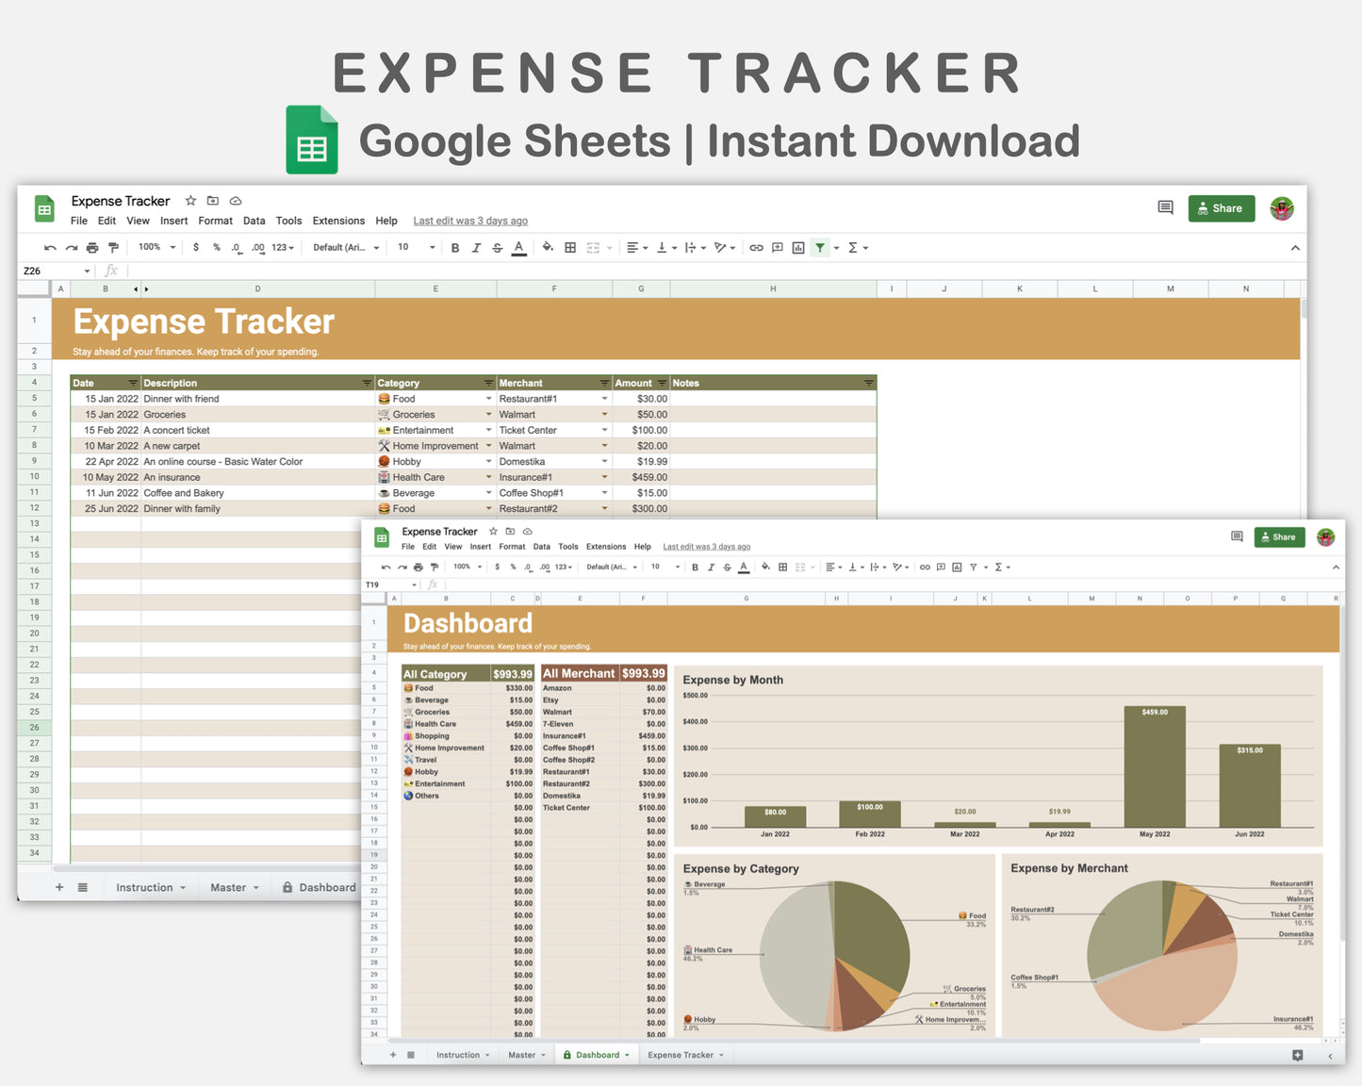Image resolution: width=1362 pixels, height=1086 pixels.
Task: Click the Functions sigma icon
Action: tap(853, 247)
